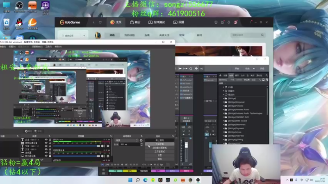Open the League of Legends game icon in WeGame
The height and width of the screenshot is (184, 328).
tap(98, 35)
